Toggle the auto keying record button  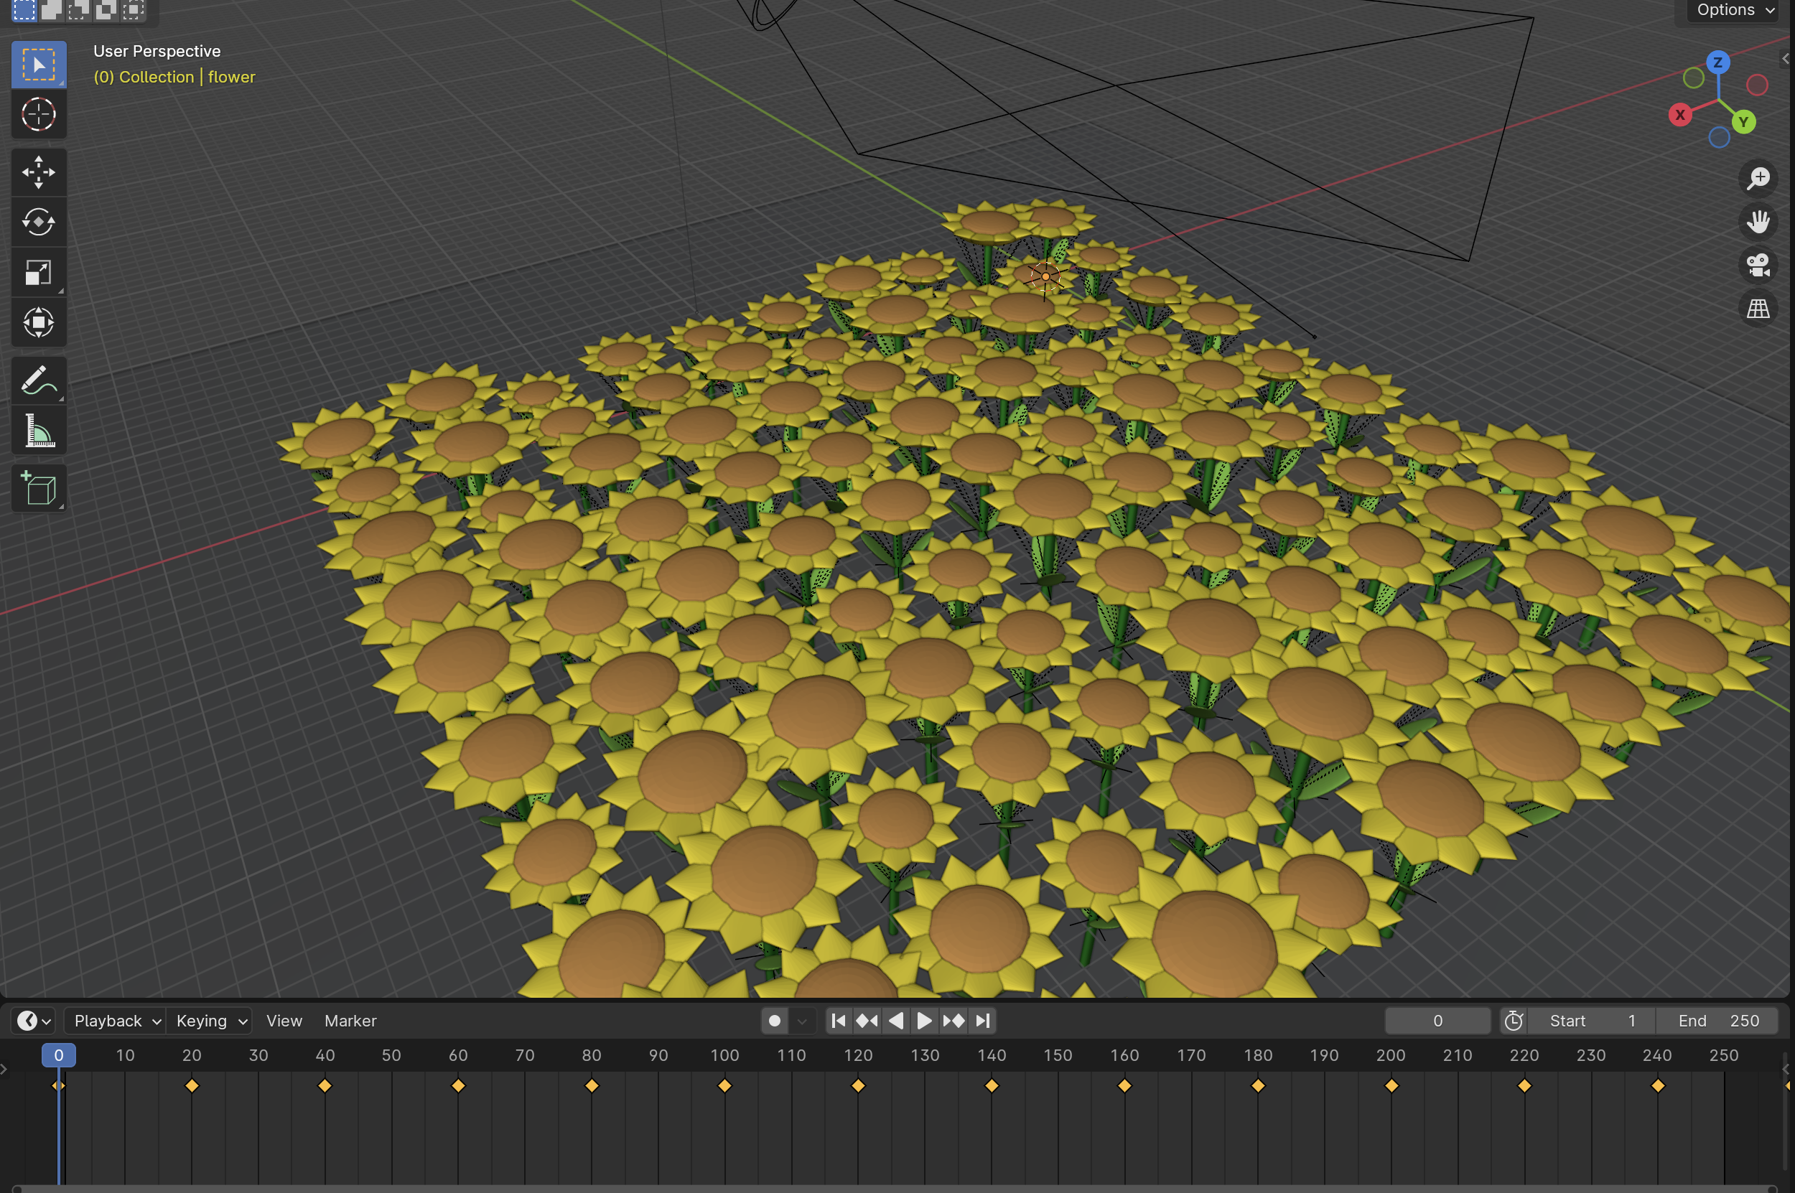click(x=775, y=1020)
